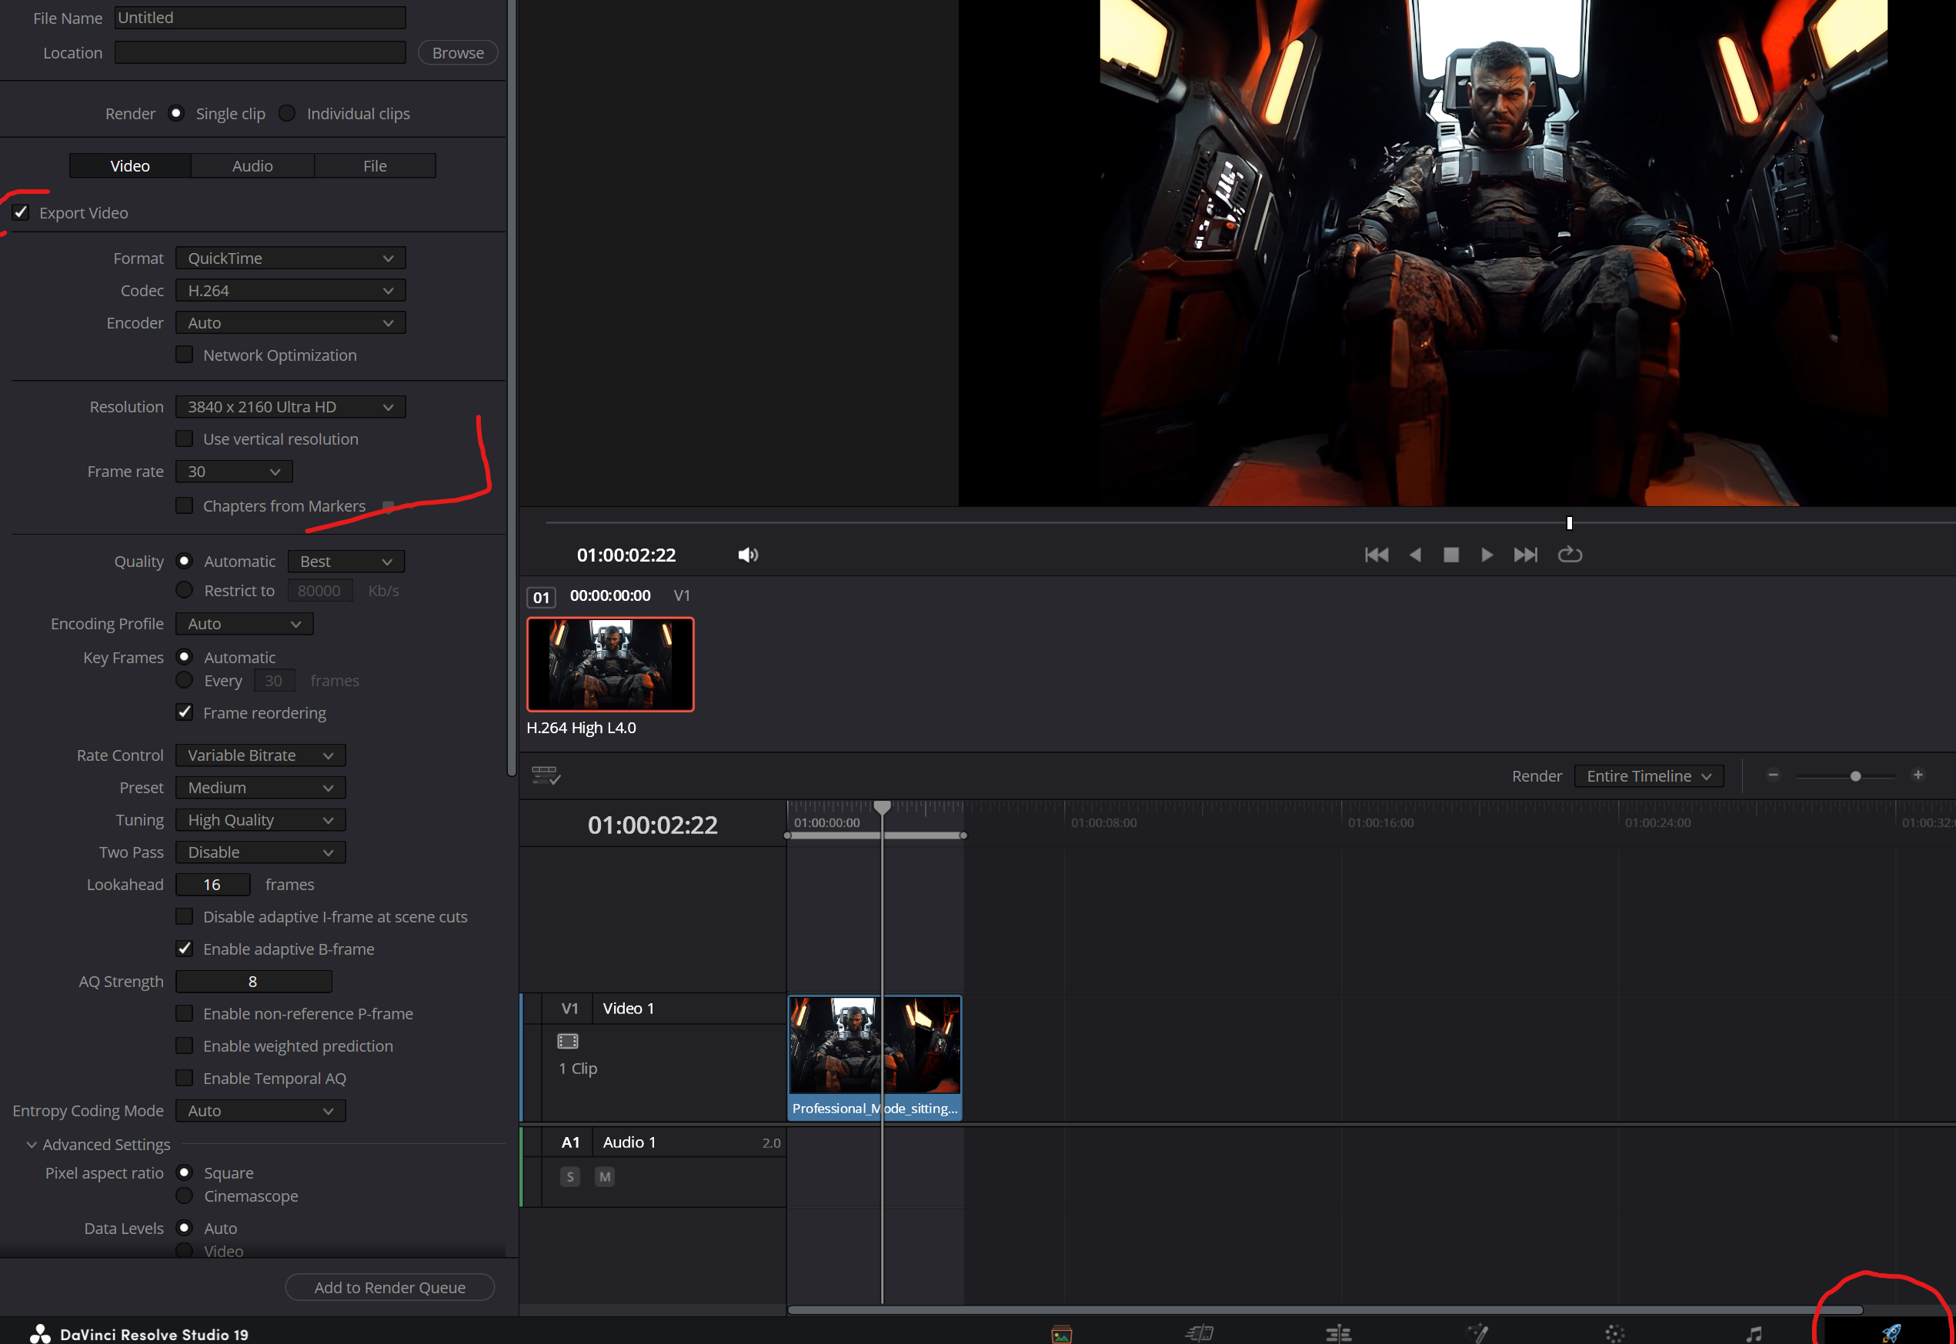Viewport: 1956px width, 1344px height.
Task: Select Restrict to quality option
Action: [x=185, y=589]
